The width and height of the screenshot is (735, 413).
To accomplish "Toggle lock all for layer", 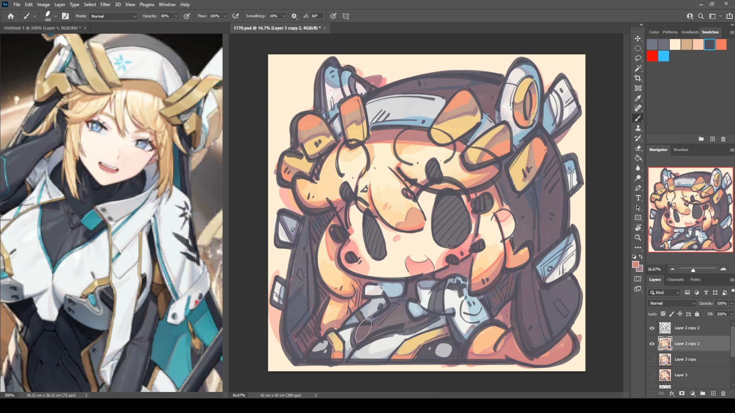I will [x=697, y=314].
